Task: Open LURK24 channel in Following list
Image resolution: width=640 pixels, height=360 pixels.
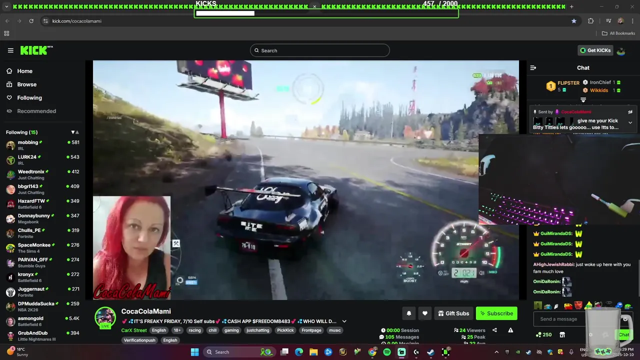Action: pos(42,160)
